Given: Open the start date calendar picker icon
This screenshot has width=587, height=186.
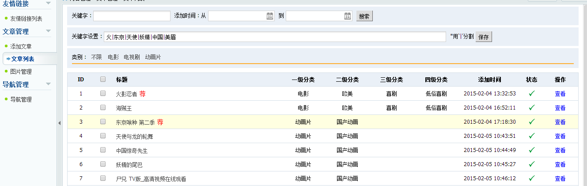Looking at the screenshot, I should pyautogui.click(x=270, y=16).
